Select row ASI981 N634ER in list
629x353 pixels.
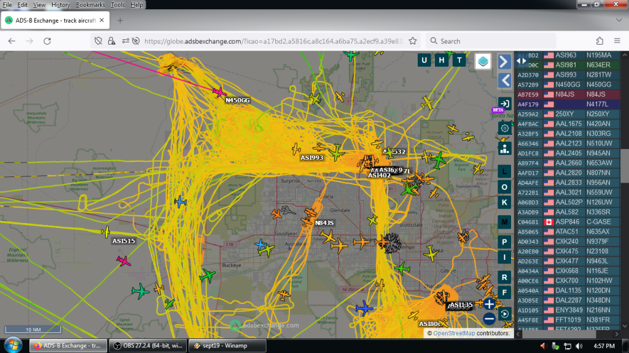tap(568, 65)
